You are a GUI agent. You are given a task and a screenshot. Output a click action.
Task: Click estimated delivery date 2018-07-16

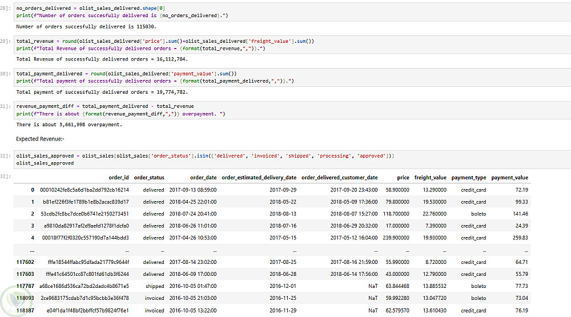click(x=283, y=226)
